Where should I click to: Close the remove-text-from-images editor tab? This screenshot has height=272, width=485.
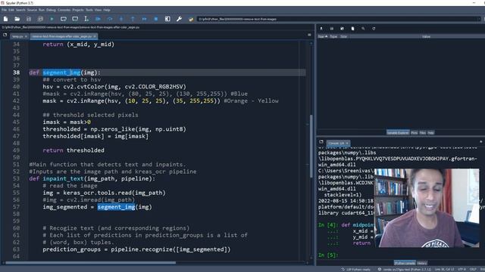pos(95,36)
